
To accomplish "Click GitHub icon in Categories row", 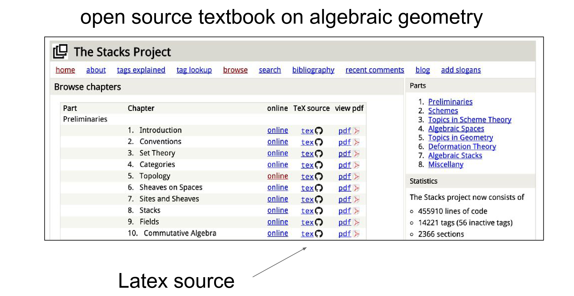I will pyautogui.click(x=319, y=165).
